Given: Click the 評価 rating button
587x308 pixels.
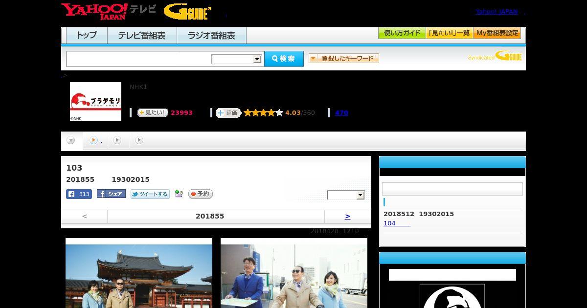Looking at the screenshot, I should [x=228, y=113].
